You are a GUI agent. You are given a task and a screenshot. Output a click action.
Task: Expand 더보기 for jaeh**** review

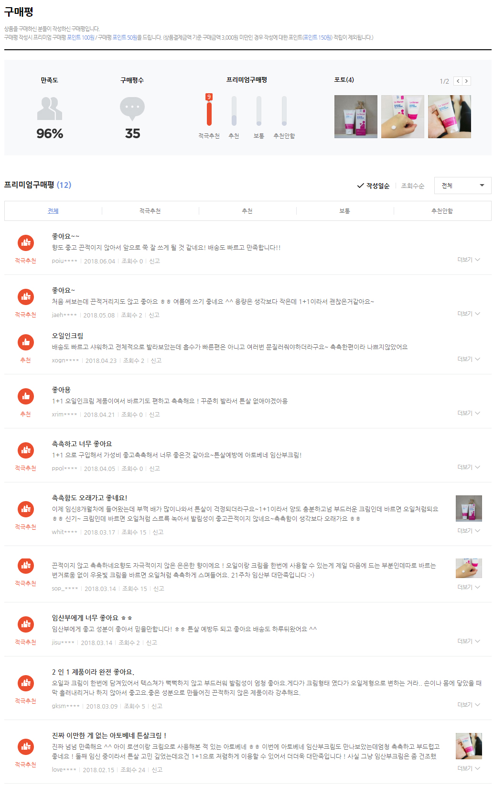(469, 314)
